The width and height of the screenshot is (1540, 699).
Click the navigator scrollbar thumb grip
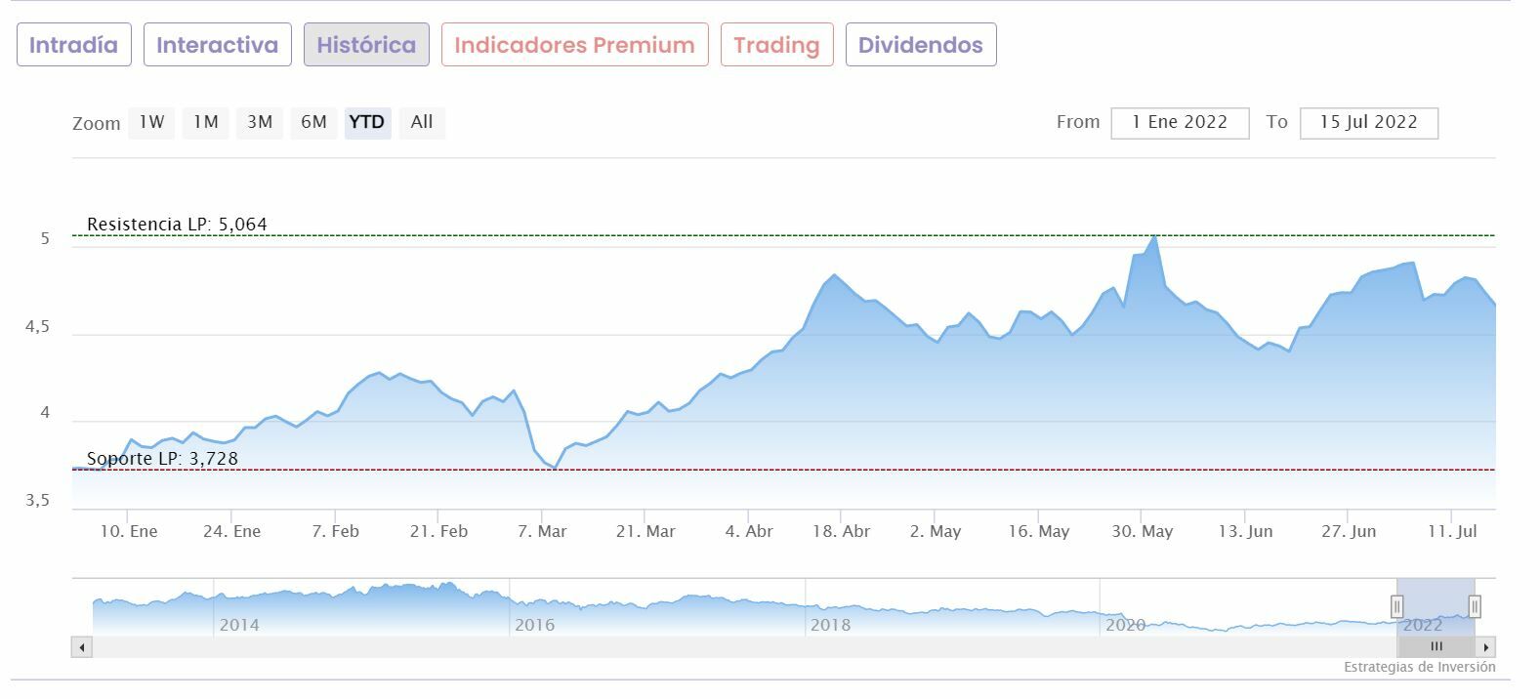click(x=1436, y=646)
